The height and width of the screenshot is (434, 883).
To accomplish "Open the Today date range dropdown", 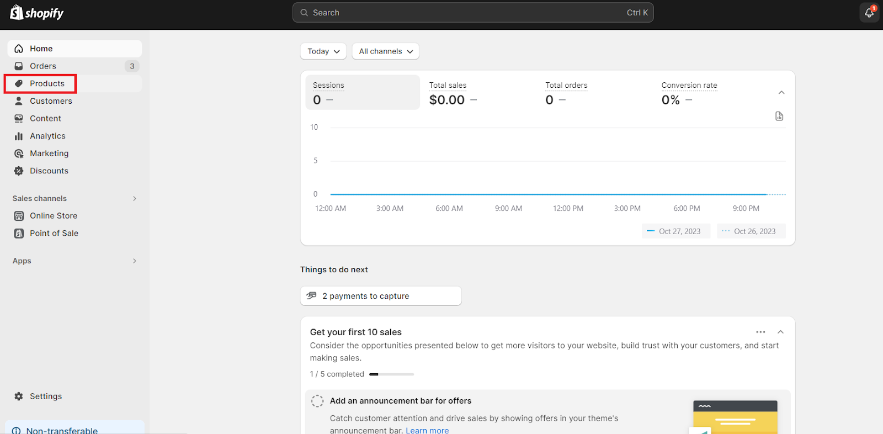I will click(x=323, y=51).
